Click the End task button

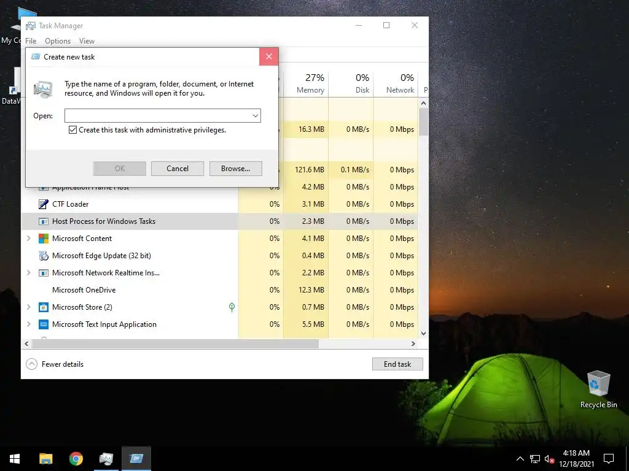point(397,364)
